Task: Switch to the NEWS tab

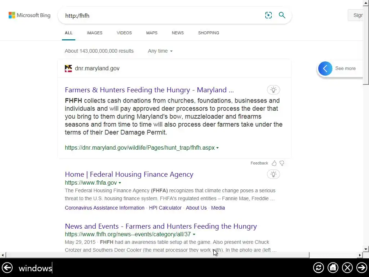Action: pos(178,33)
